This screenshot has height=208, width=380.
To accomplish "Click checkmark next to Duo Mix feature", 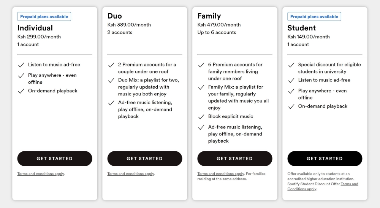I will click(x=111, y=81).
